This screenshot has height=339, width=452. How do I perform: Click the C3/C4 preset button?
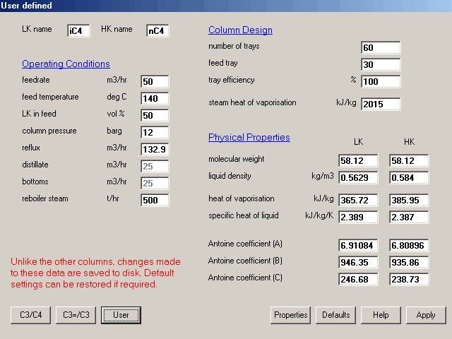coord(30,315)
